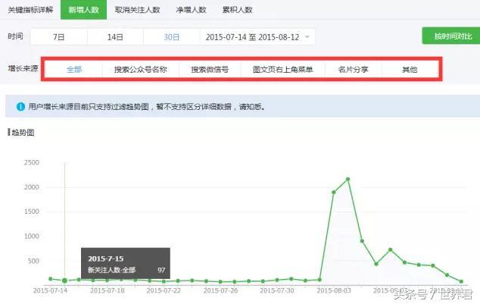
Task: Click the chart peak data point above 2000
Action: (x=348, y=179)
